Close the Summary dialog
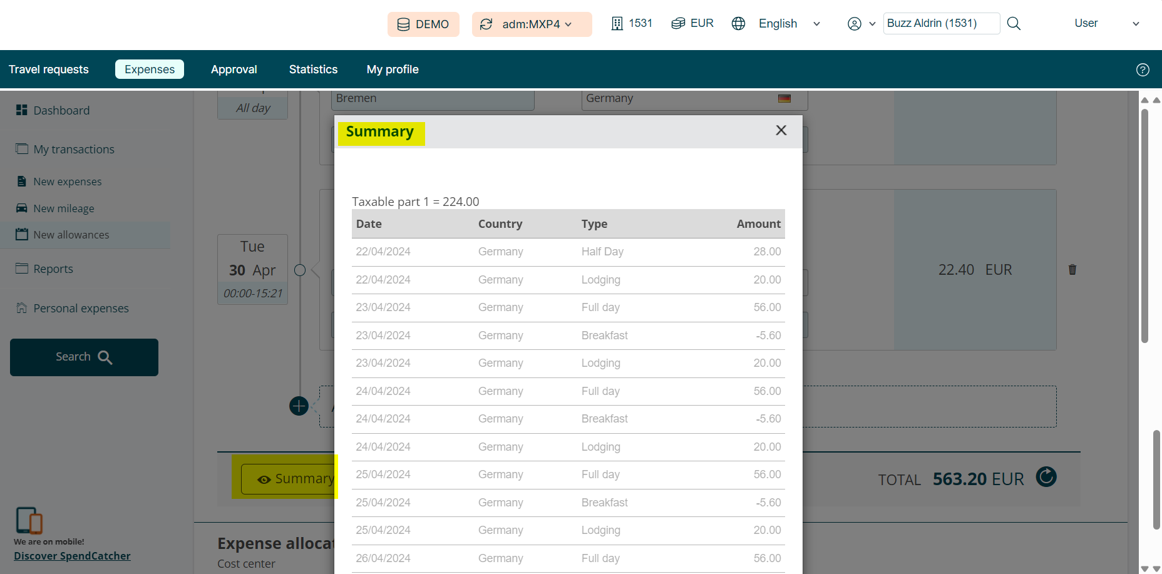The image size is (1162, 574). click(x=781, y=130)
